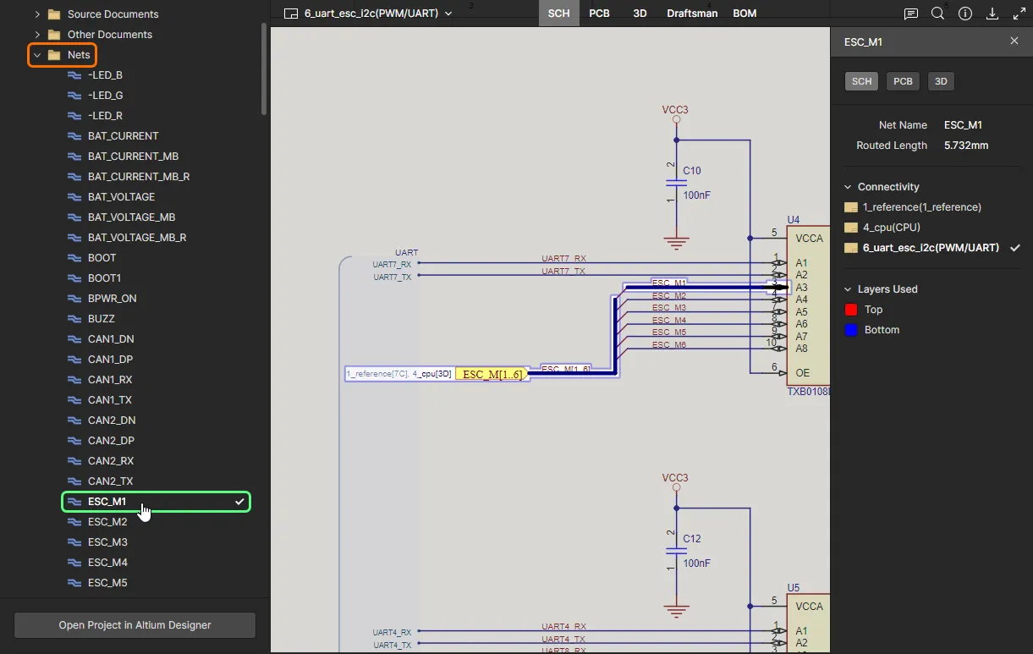Click the search magnifier icon
Viewport: 1033px width, 654px height.
[x=937, y=14]
